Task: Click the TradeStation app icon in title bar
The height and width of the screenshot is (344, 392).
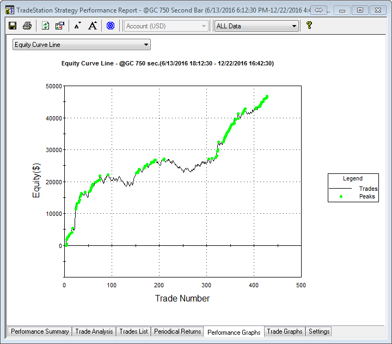Action: click(x=10, y=10)
